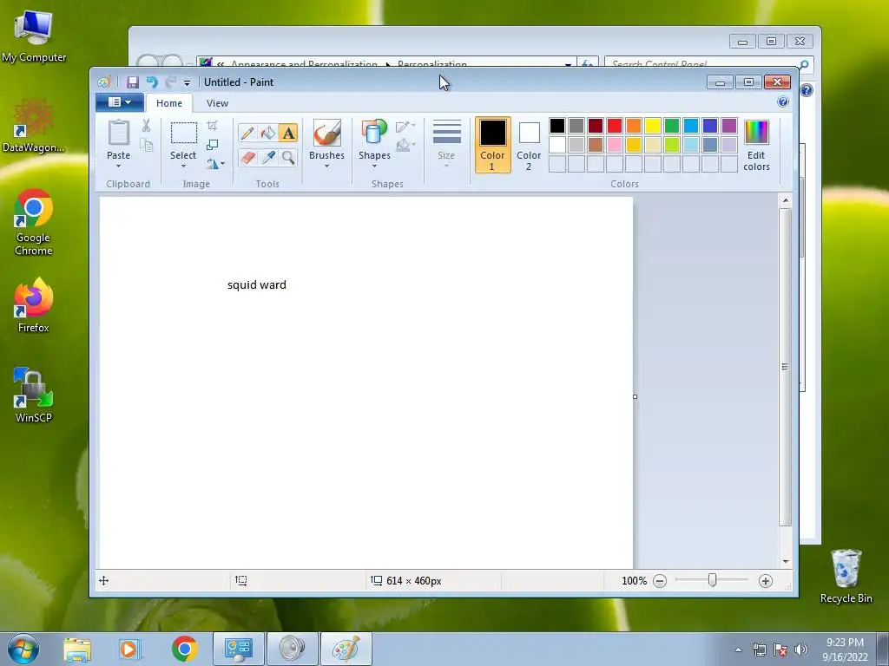Pick the green color swatch

pyautogui.click(x=671, y=125)
